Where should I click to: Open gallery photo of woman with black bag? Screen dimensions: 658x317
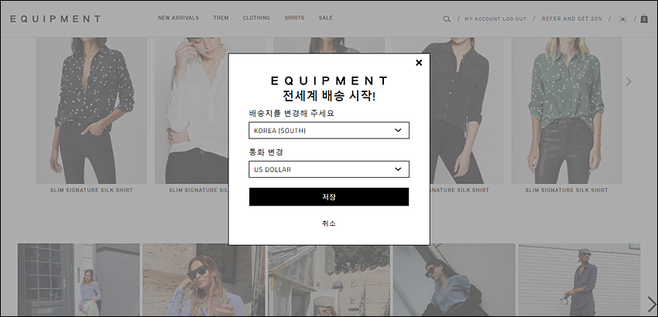point(454,280)
